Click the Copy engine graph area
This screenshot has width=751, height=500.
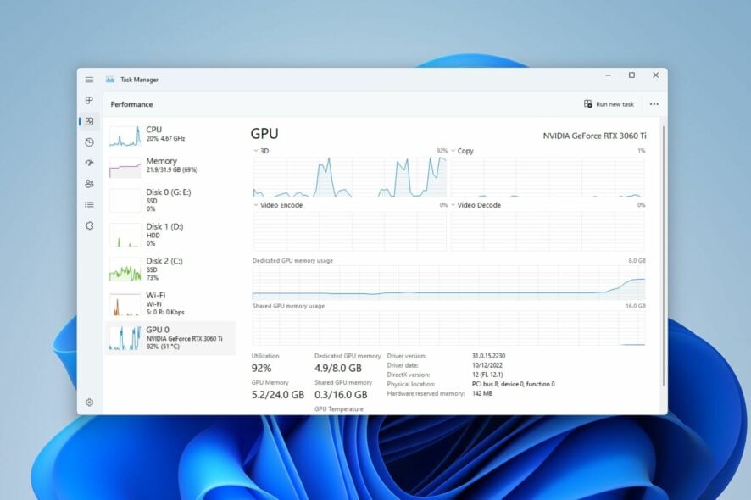click(x=548, y=177)
